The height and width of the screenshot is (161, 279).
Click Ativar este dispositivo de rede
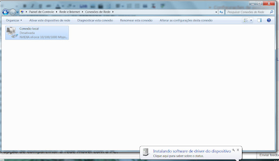pyautogui.click(x=50, y=20)
